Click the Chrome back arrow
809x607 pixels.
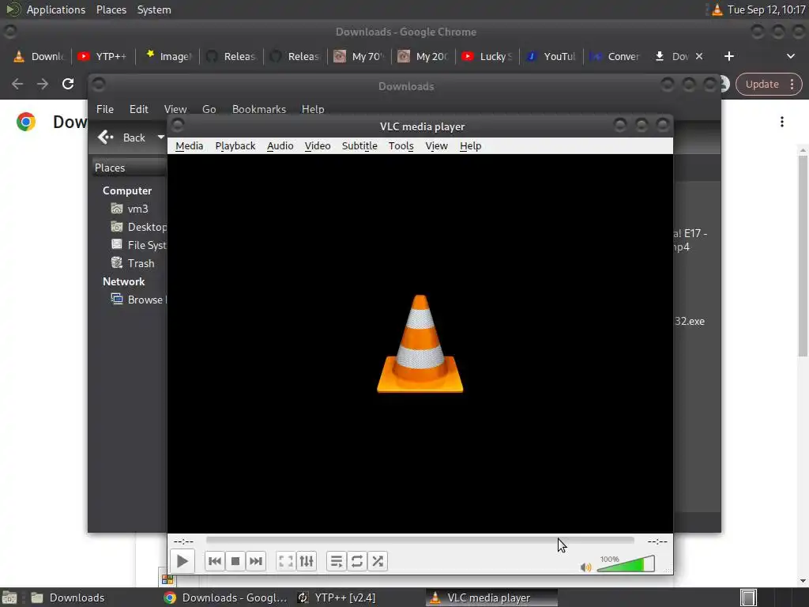point(17,84)
